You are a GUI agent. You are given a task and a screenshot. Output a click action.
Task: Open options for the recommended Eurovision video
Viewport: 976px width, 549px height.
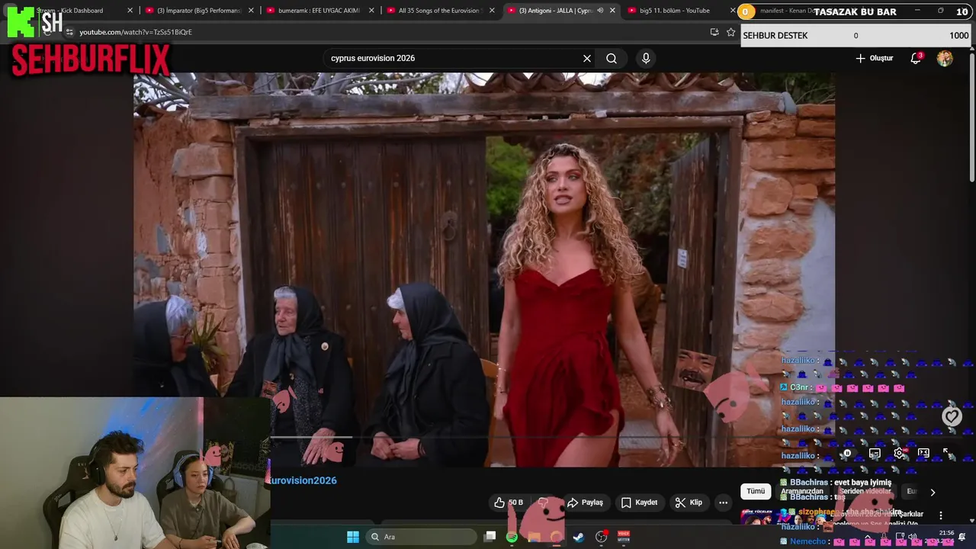coord(940,515)
